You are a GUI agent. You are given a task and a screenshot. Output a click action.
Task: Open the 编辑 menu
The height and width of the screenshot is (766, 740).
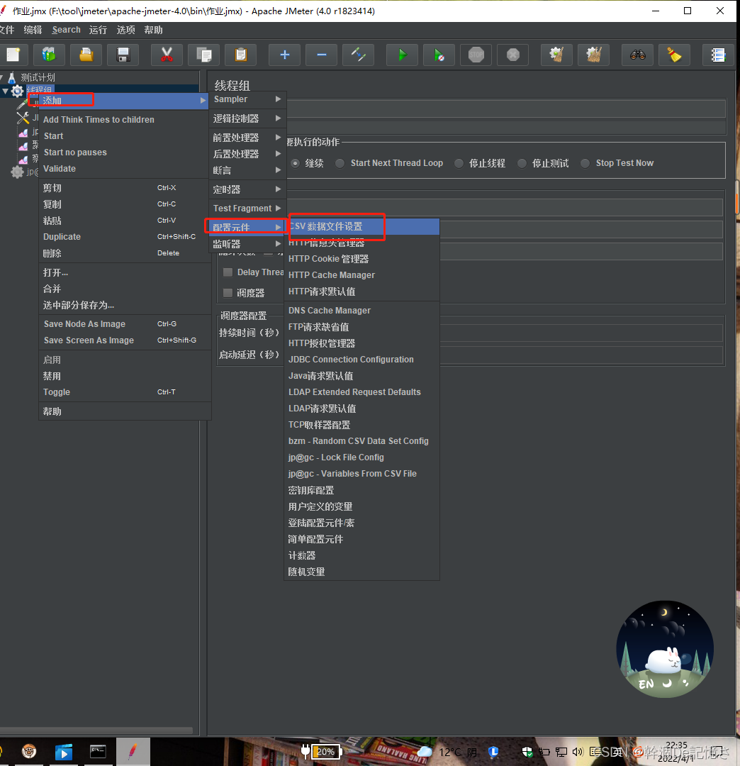point(33,30)
